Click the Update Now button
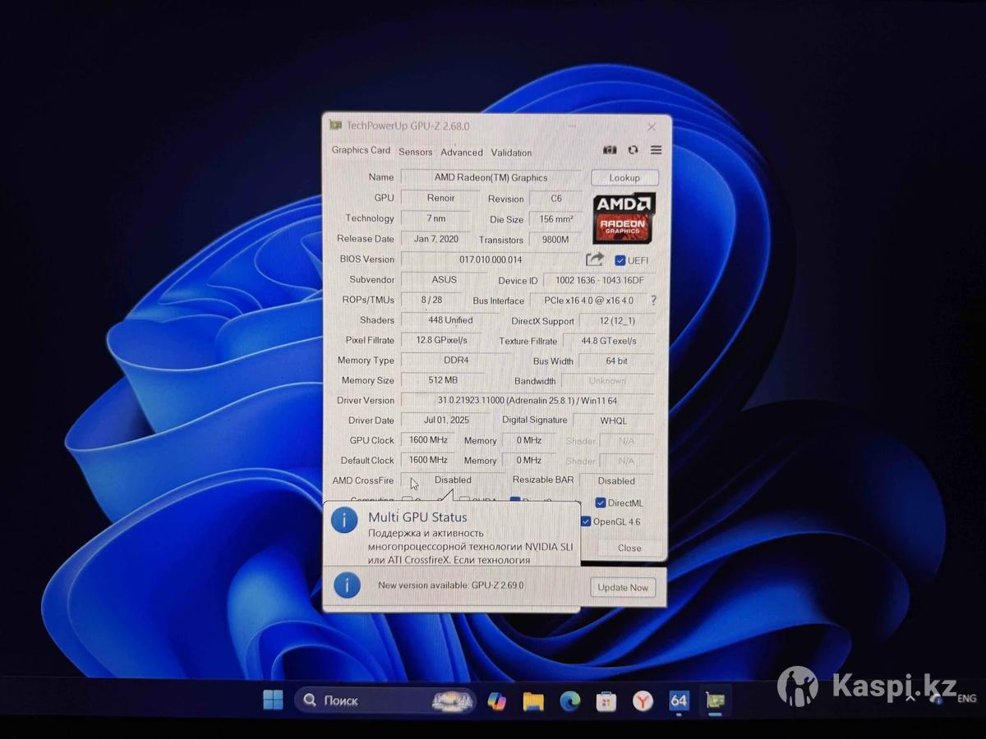Viewport: 986px width, 739px height. (x=623, y=587)
